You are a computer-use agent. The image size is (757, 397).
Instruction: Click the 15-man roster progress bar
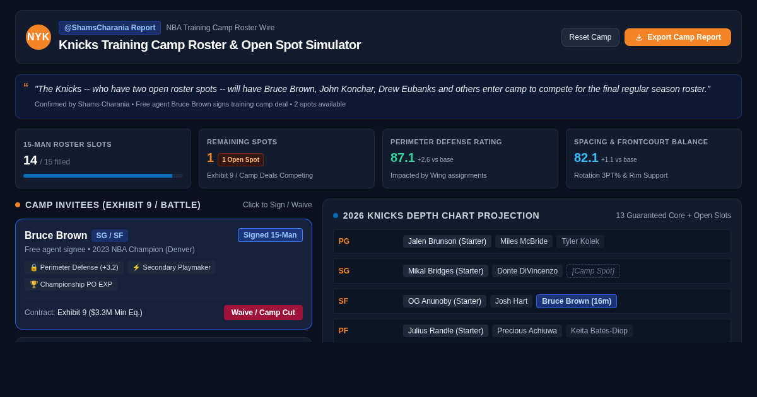pyautogui.click(x=103, y=176)
